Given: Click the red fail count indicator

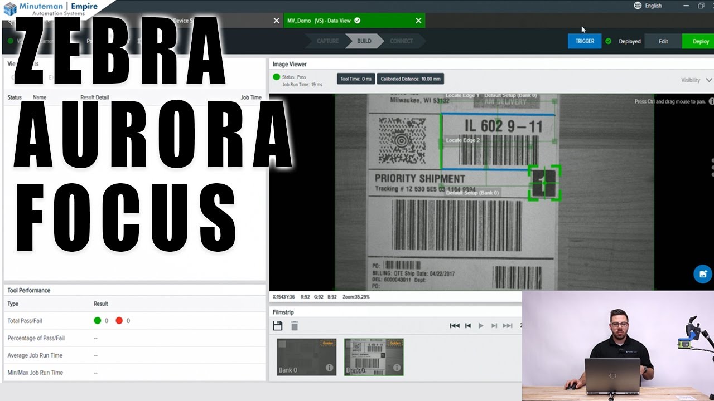Looking at the screenshot, I should click(x=119, y=321).
